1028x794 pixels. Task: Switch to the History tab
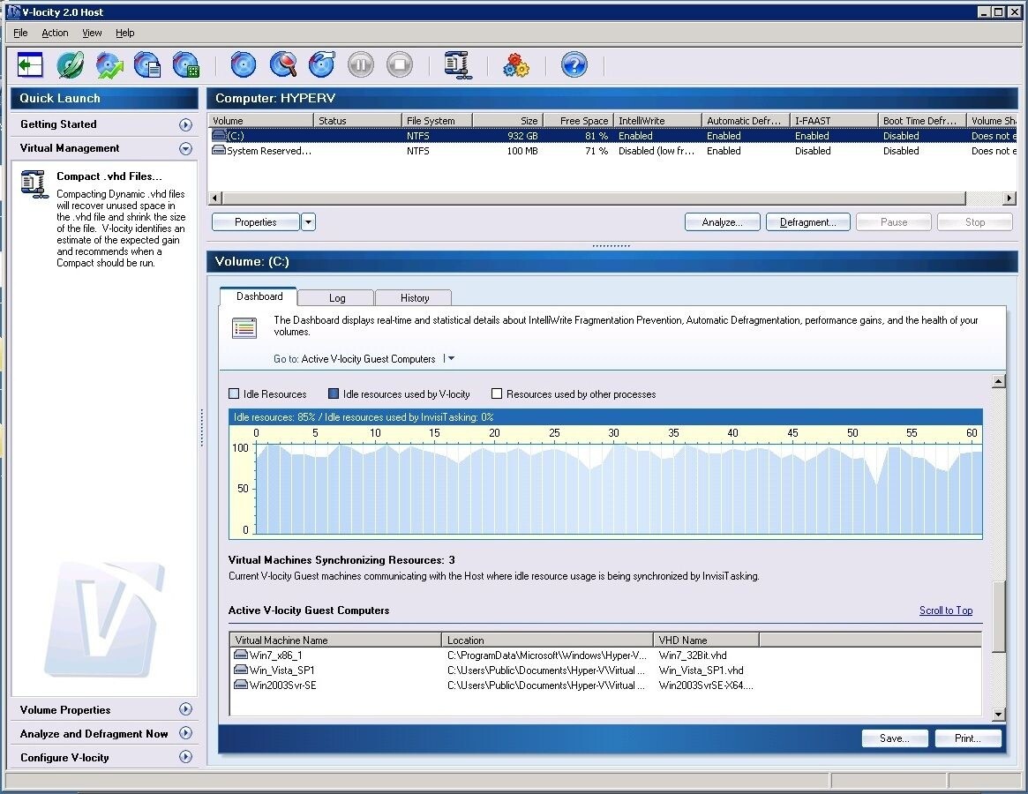click(415, 297)
